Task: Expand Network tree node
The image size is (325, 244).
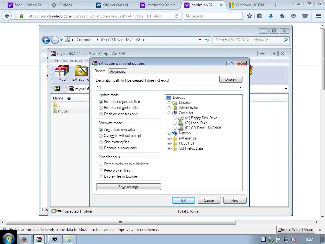Action: [x=169, y=133]
